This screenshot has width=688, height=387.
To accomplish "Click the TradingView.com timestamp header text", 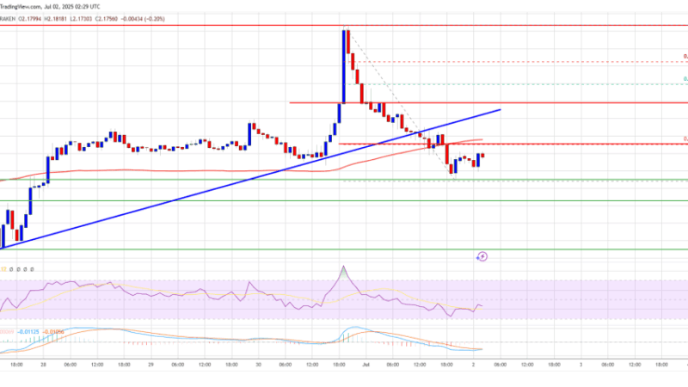I will [x=50, y=7].
